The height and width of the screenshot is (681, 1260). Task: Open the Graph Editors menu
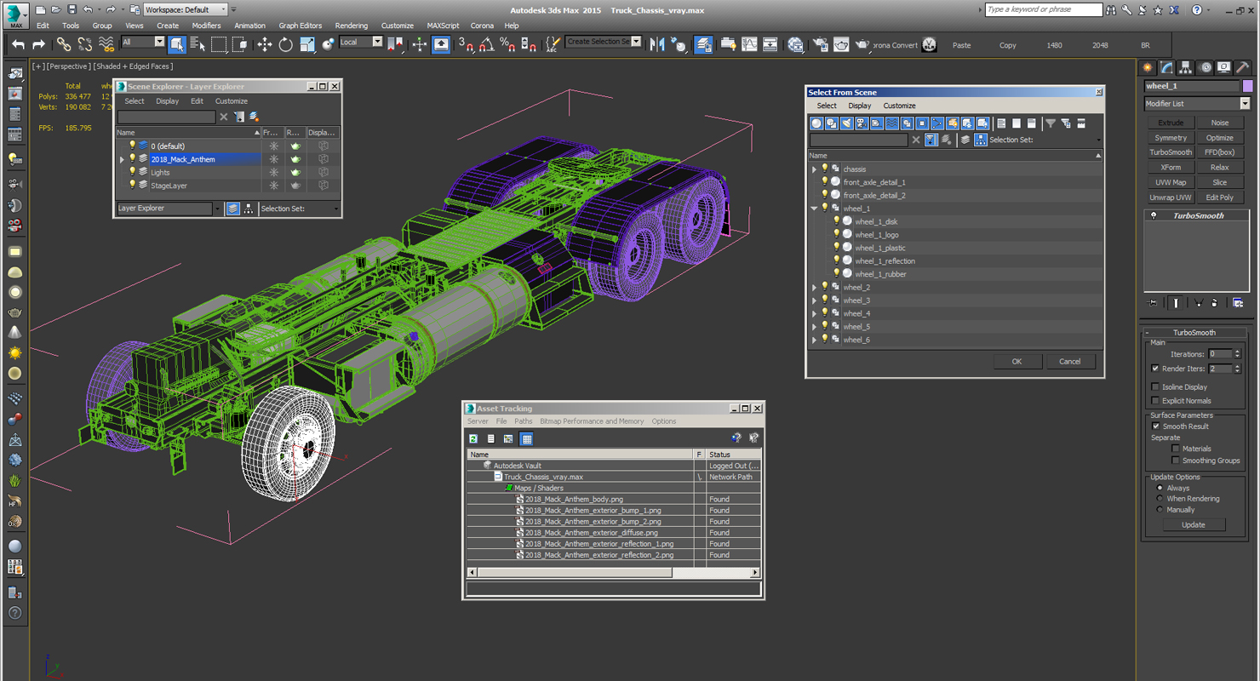coord(301,26)
